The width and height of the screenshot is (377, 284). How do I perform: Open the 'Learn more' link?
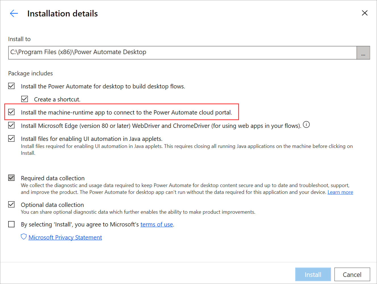340,192
